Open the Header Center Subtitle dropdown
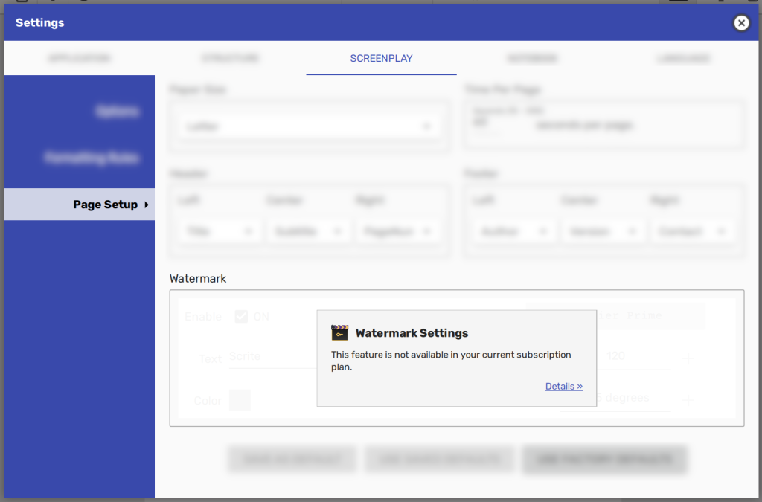The height and width of the screenshot is (502, 762). tap(309, 231)
